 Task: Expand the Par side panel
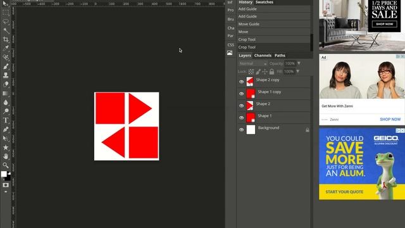pyautogui.click(x=230, y=35)
